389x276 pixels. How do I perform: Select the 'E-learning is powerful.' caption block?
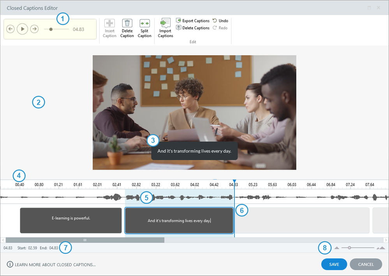point(71,220)
